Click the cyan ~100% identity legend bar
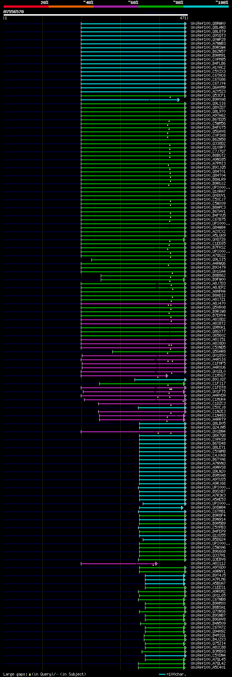 pyautogui.click(x=206, y=7)
